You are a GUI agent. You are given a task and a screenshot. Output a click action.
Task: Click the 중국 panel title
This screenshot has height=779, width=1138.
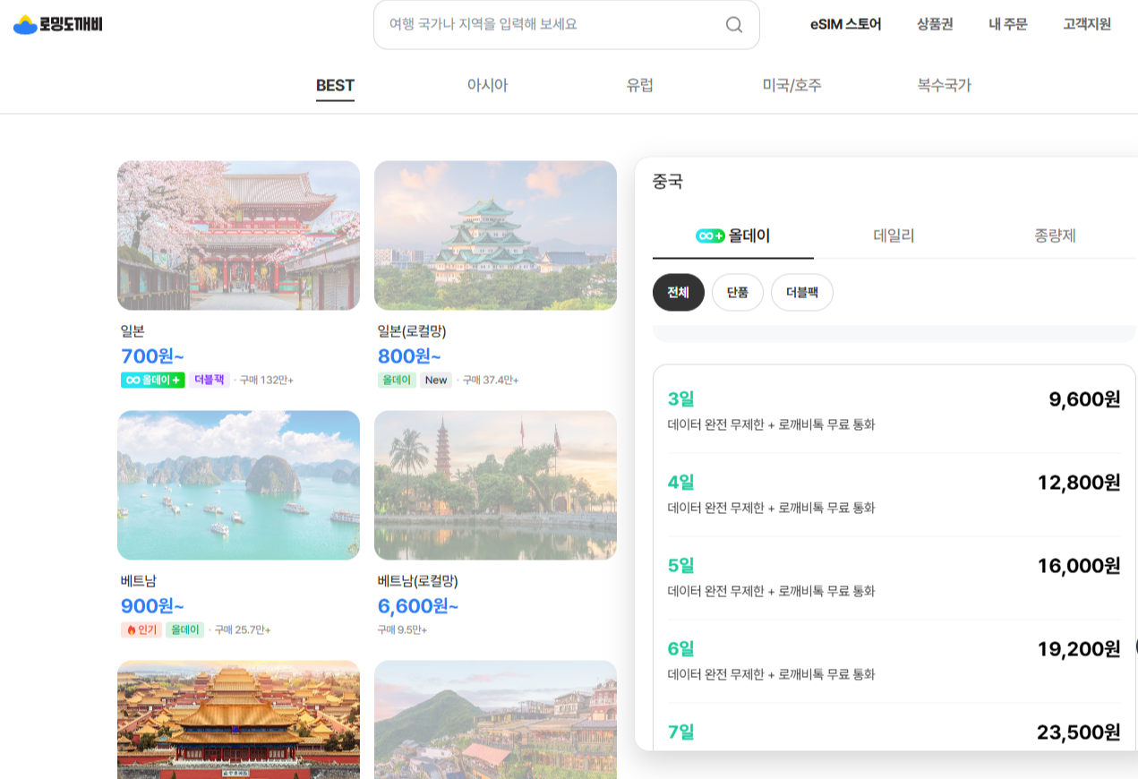coord(668,182)
